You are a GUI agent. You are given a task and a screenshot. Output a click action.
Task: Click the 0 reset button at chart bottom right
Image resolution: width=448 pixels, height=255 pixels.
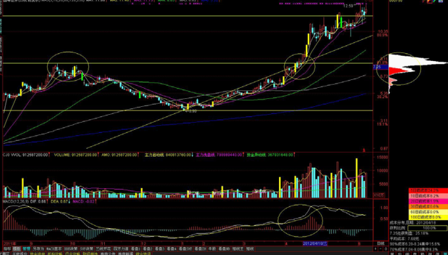pos(386,248)
